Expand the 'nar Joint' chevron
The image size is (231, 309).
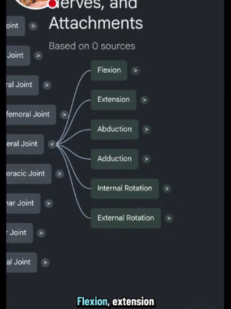(x=49, y=203)
